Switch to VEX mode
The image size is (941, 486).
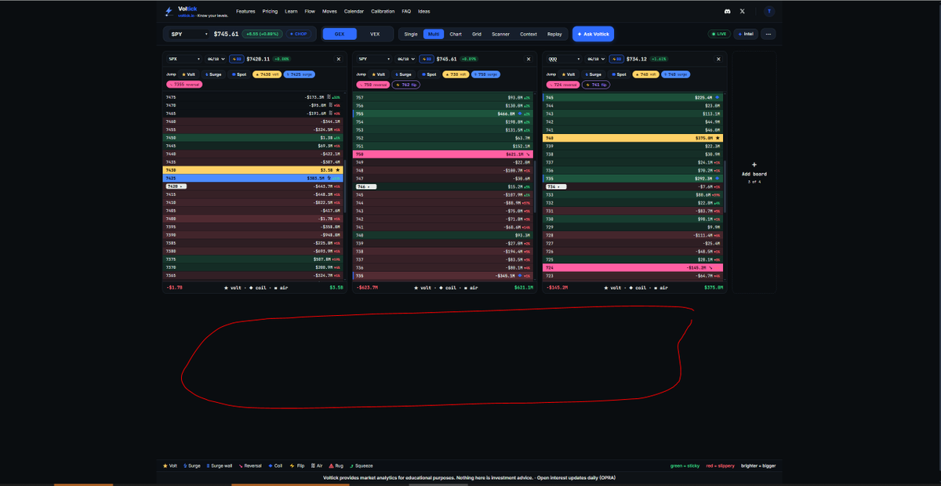[x=375, y=34]
